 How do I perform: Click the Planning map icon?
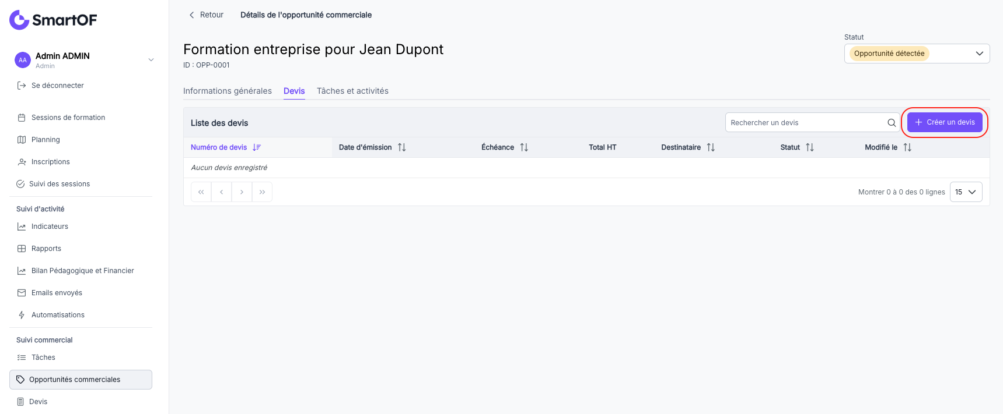[22, 140]
